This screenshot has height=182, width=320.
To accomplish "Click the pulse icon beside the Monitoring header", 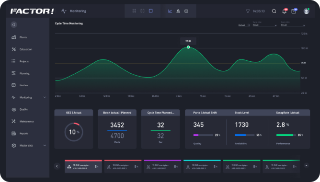I will pos(64,11).
